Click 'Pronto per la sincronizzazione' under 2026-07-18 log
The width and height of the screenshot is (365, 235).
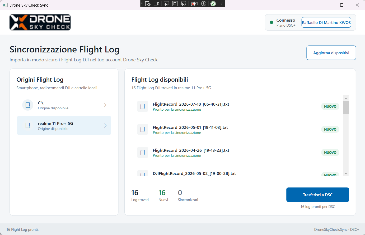[x=177, y=109]
